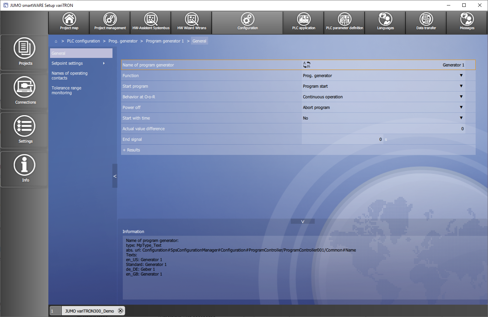Click the End signal value field
The width and height of the screenshot is (488, 317).
[343, 139]
